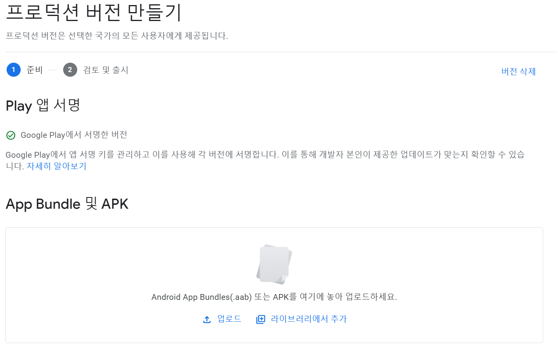Click the App Bundle 및 APK heading

(x=67, y=204)
